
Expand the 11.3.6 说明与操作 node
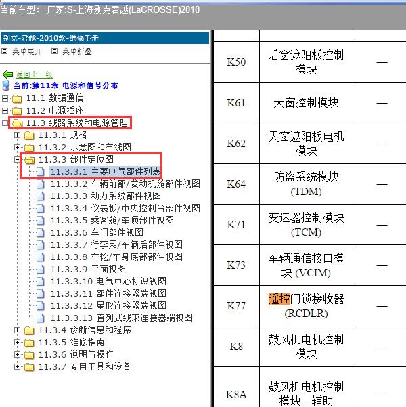17,354
